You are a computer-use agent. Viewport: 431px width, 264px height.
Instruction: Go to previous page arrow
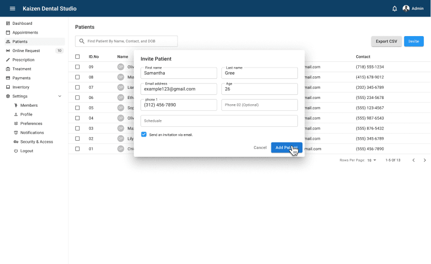point(413,160)
